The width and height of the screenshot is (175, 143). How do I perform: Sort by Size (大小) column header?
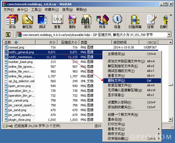click(x=46, y=42)
